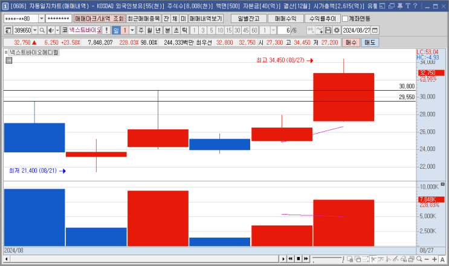
Task: Click the bar count field showing 6
Action: click(x=284, y=30)
